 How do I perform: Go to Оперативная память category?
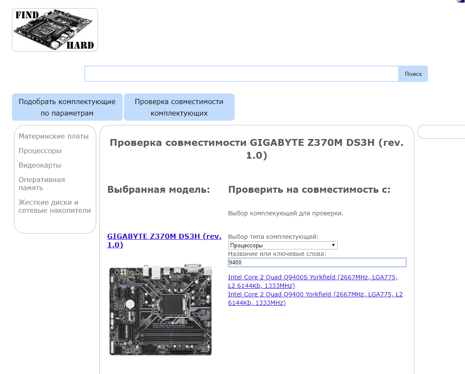coord(42,183)
